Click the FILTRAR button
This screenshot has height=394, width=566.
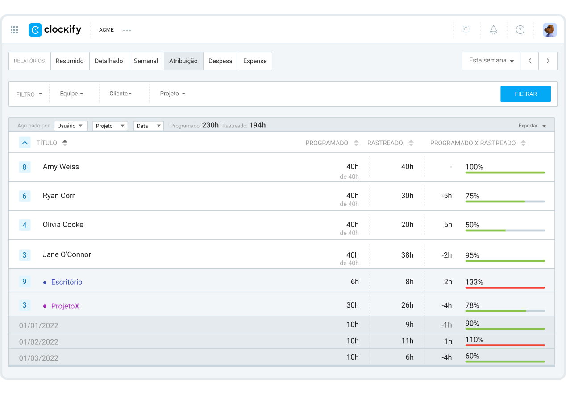pyautogui.click(x=525, y=94)
